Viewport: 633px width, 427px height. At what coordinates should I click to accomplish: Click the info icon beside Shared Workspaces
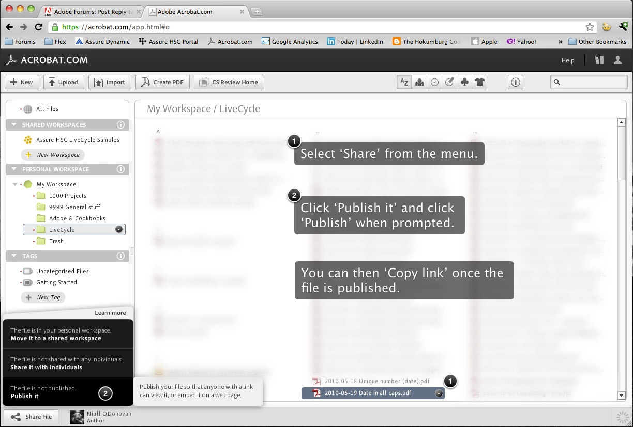(x=120, y=125)
